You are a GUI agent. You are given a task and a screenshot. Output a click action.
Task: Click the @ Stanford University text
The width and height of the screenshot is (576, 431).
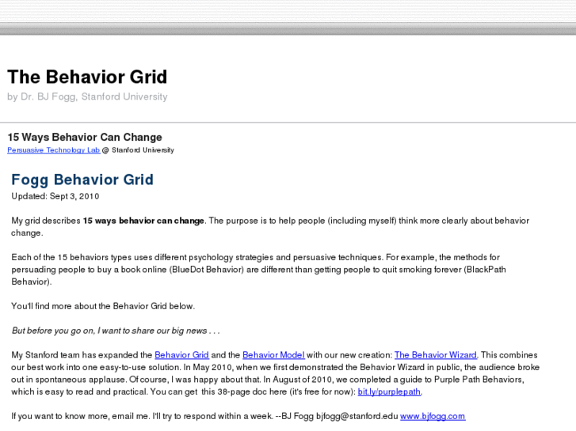[138, 150]
